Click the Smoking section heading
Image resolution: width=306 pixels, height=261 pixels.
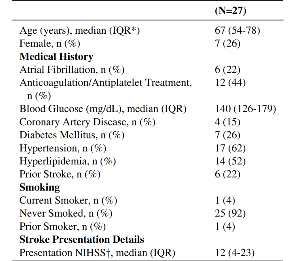tap(39, 187)
